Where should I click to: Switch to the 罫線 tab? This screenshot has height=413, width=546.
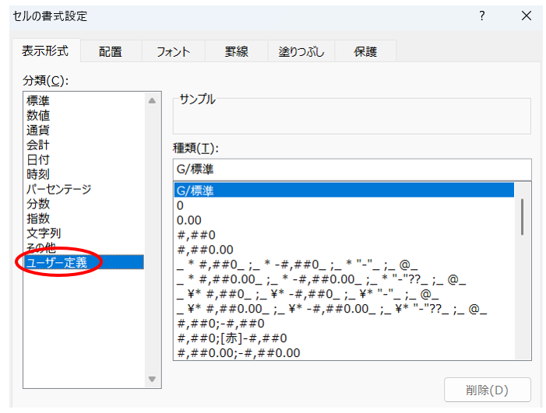click(x=236, y=52)
